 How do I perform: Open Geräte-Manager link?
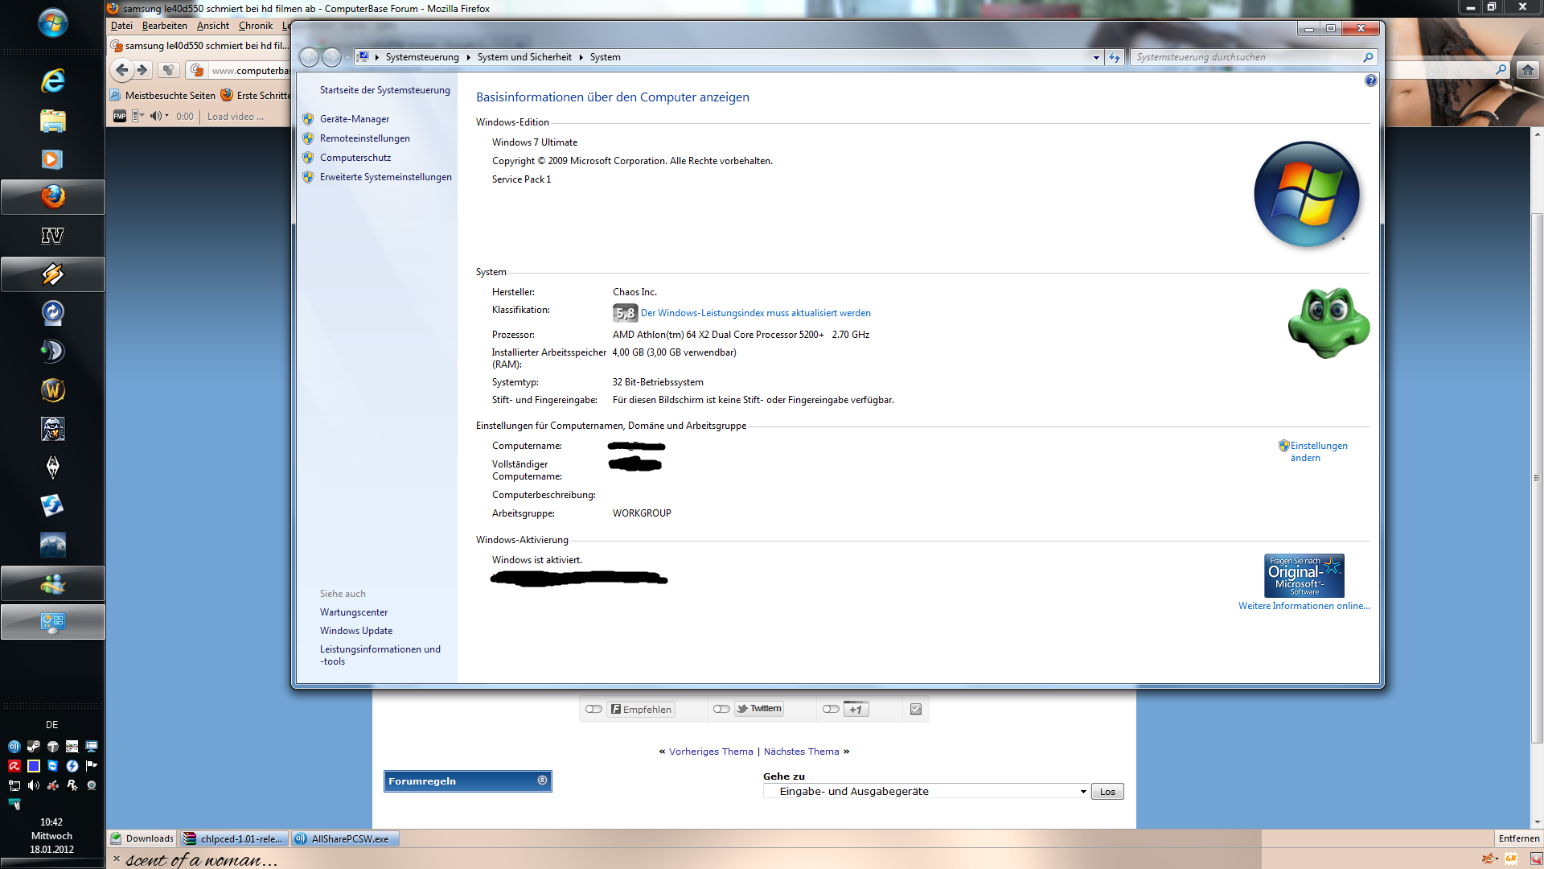point(354,119)
